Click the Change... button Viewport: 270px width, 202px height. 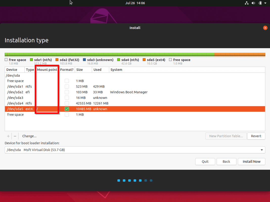click(29, 136)
